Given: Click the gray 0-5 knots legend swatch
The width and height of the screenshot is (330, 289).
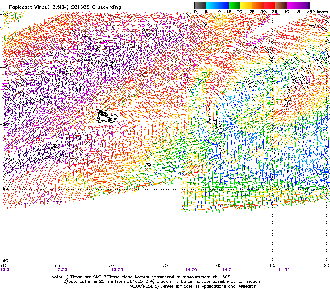Looking at the screenshot, I should 200,5.
